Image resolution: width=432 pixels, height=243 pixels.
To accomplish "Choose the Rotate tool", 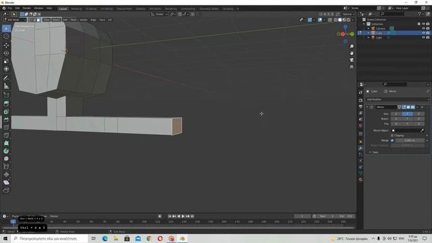I will point(6,53).
